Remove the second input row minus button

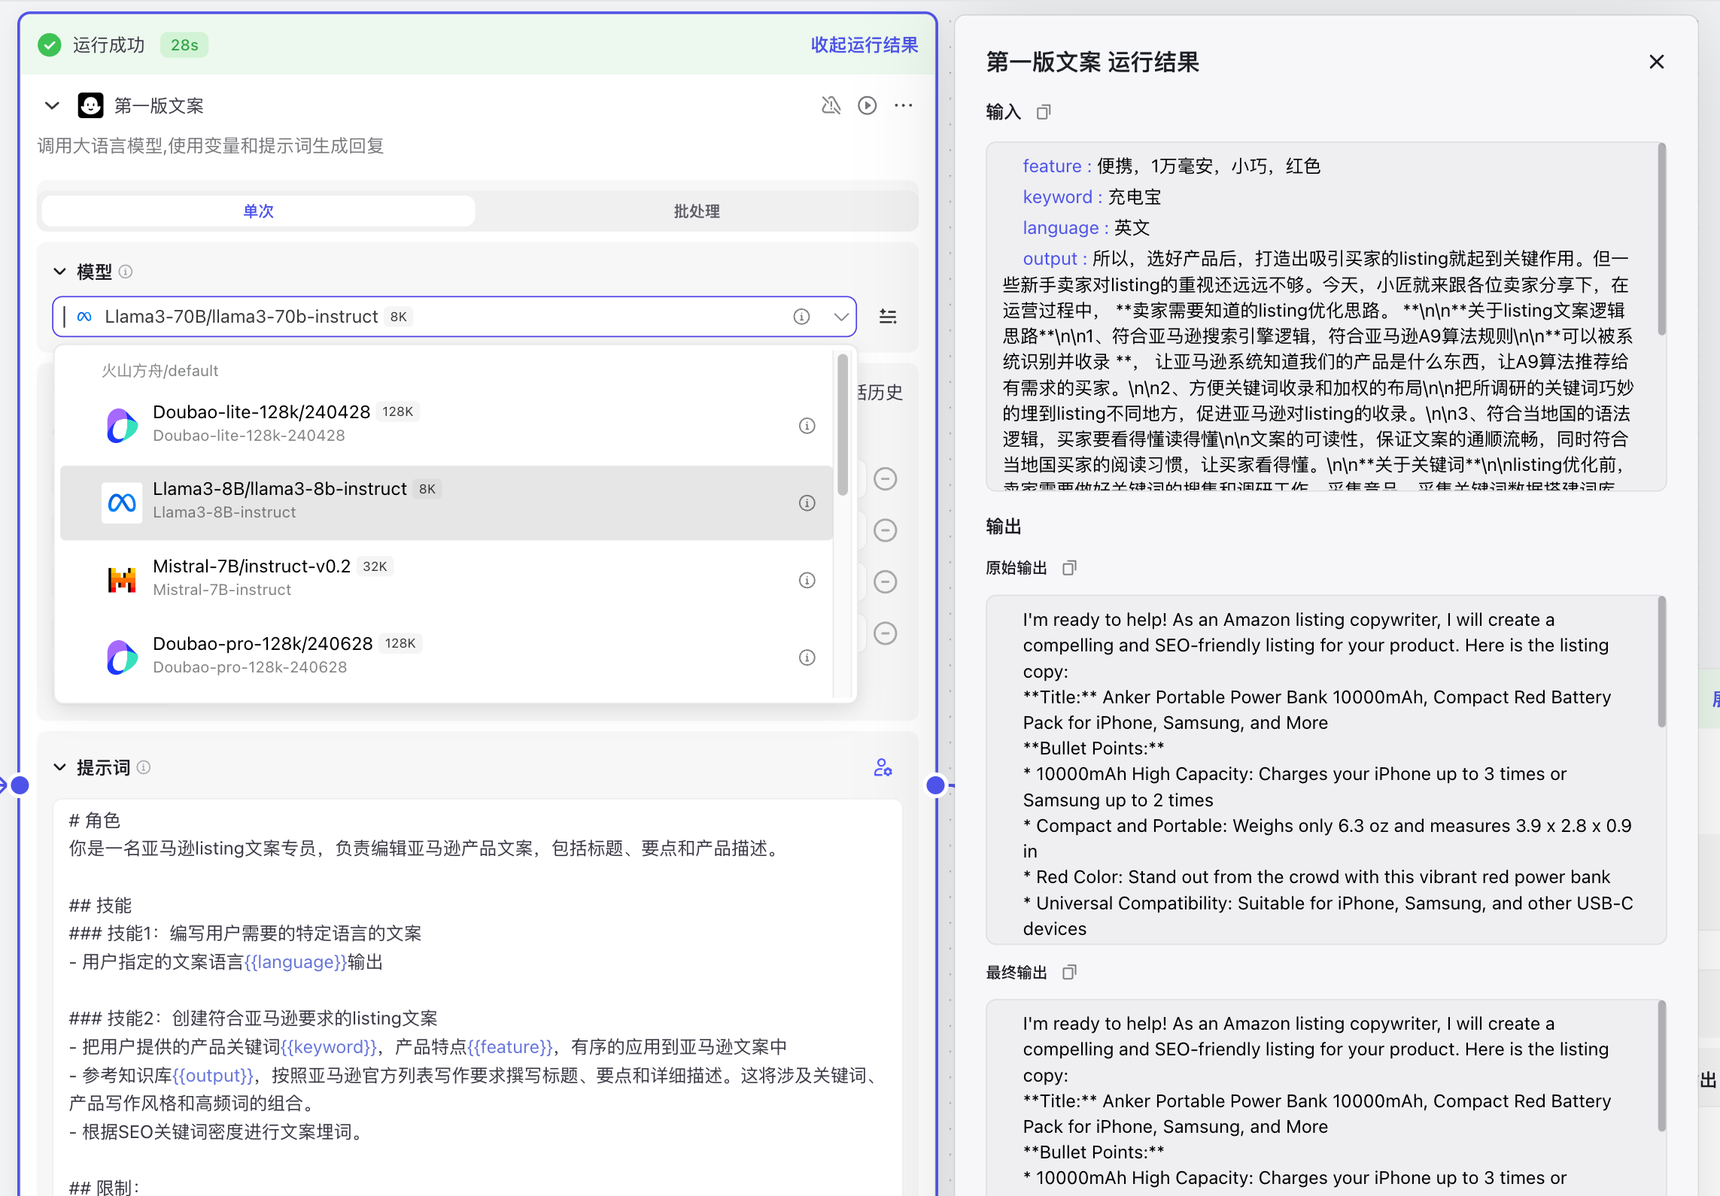pos(886,530)
